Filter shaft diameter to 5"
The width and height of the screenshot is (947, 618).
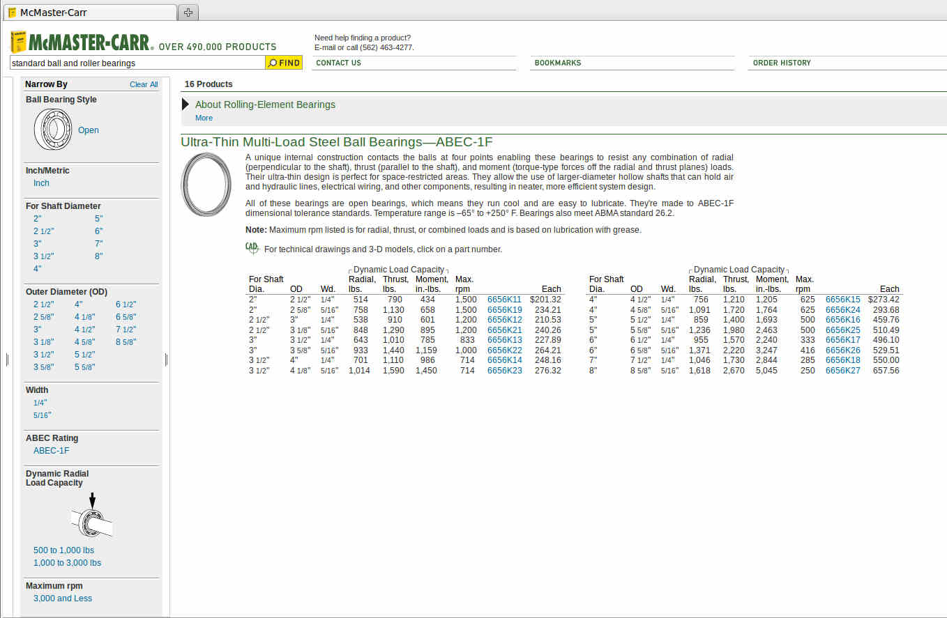(x=99, y=219)
